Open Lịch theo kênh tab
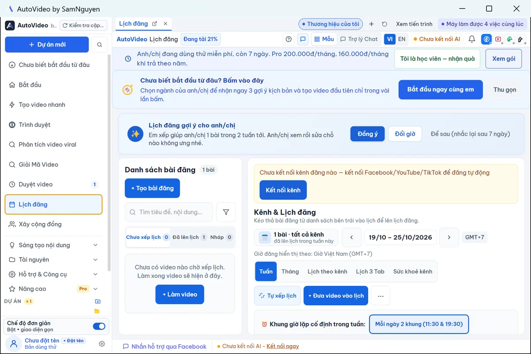The height and width of the screenshot is (354, 531). pyautogui.click(x=327, y=272)
